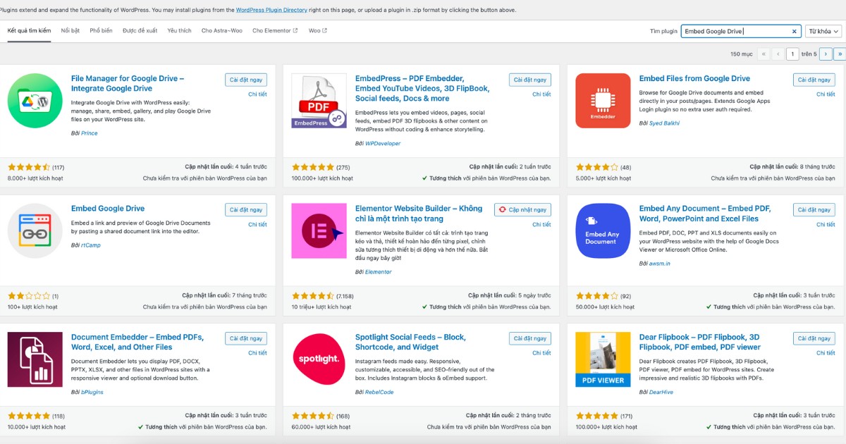This screenshot has width=846, height=444.
Task: Update the Elementor Website Builder plugin
Action: pyautogui.click(x=522, y=209)
